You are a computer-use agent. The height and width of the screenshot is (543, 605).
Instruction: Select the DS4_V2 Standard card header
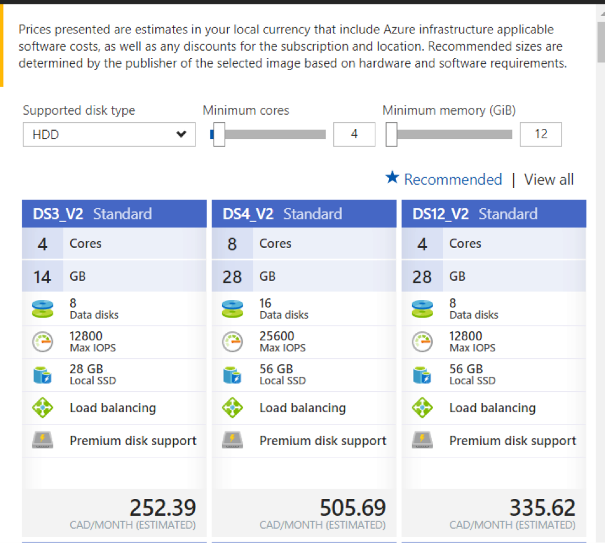coord(303,213)
